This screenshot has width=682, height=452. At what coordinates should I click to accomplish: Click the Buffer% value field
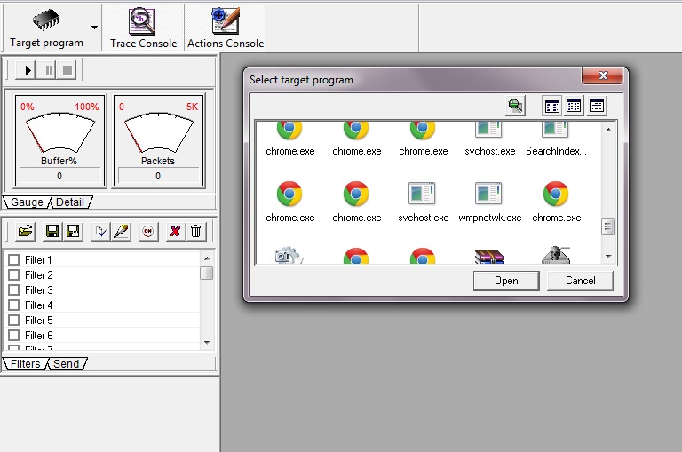pyautogui.click(x=59, y=176)
